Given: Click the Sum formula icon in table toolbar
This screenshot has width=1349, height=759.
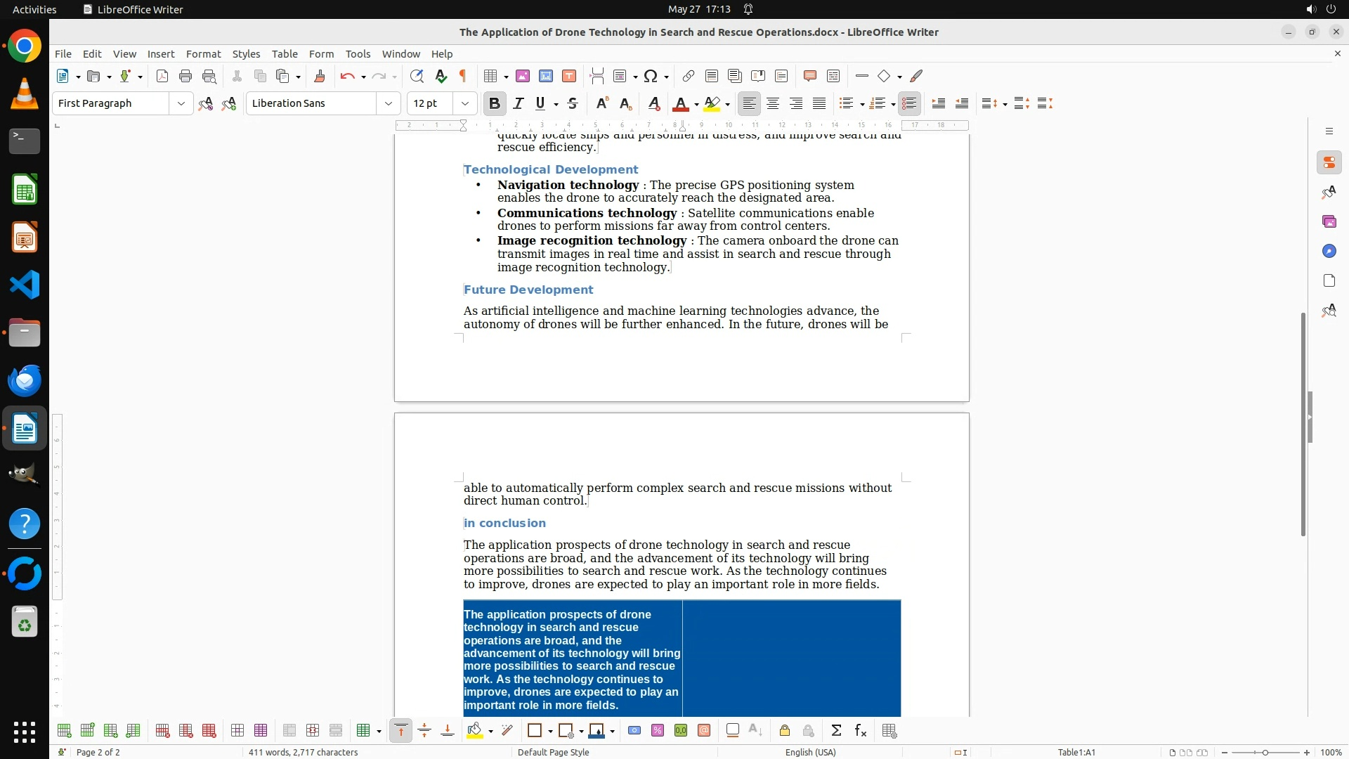Looking at the screenshot, I should click(836, 731).
